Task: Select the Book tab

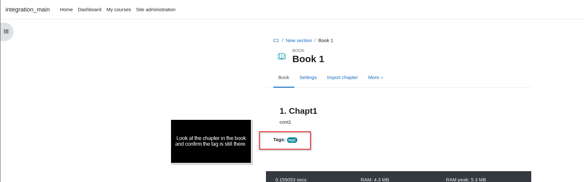Action: tap(284, 77)
